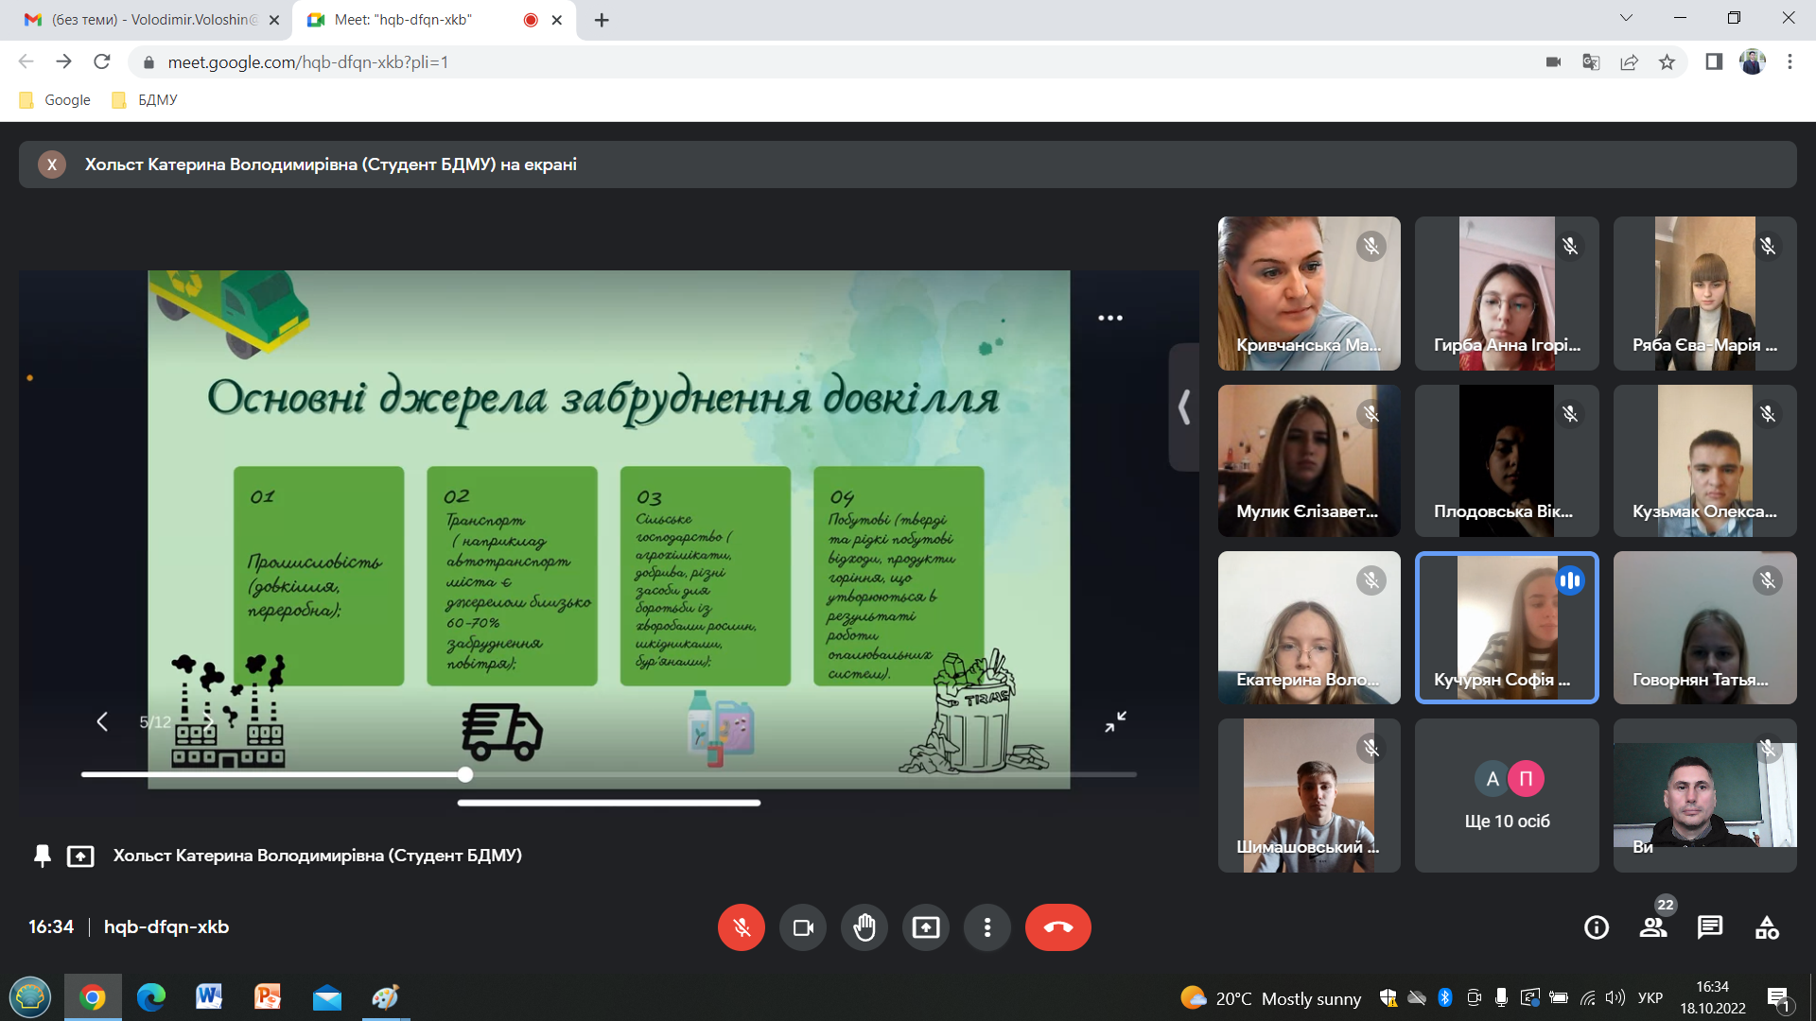Click the address bar URL
The width and height of the screenshot is (1816, 1021).
click(x=308, y=62)
